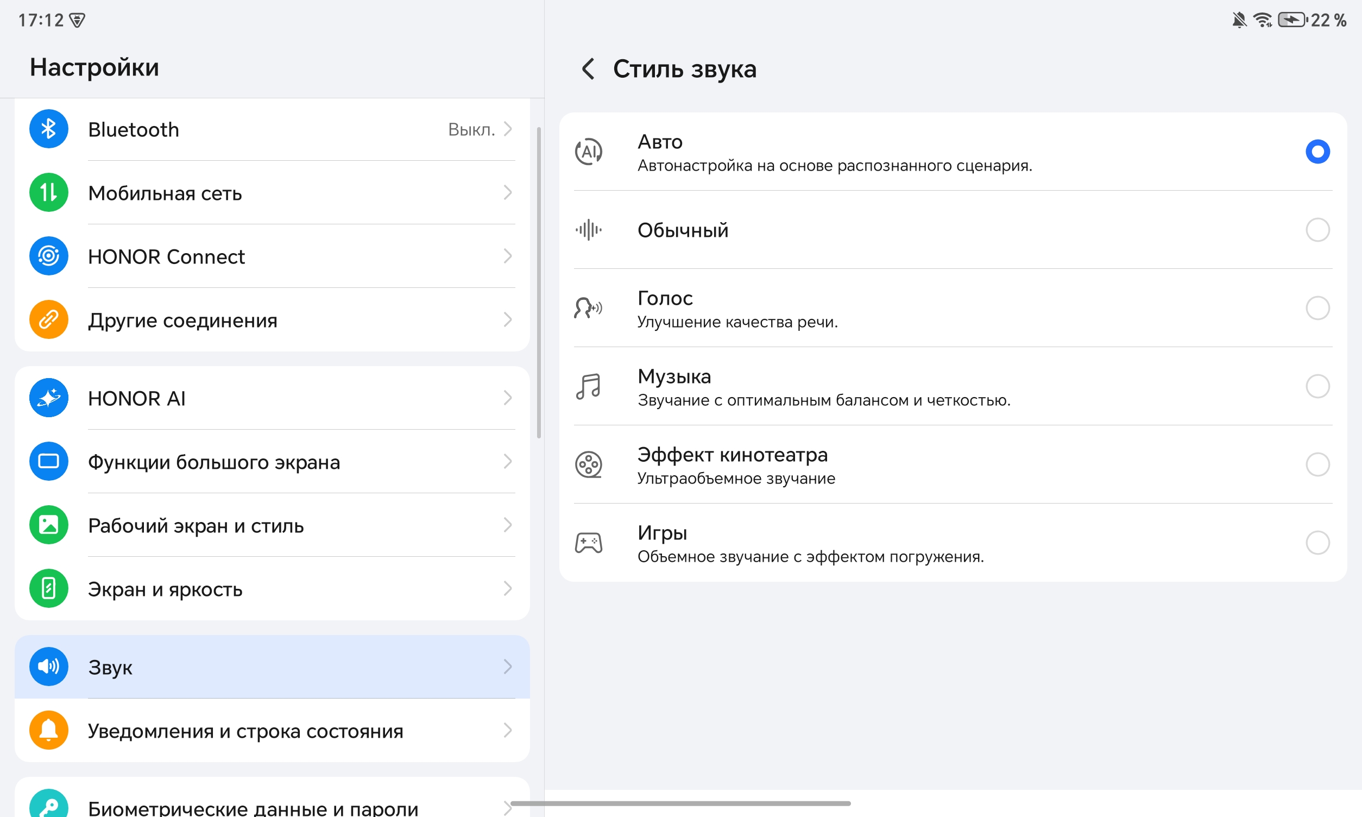Viewport: 1362px width, 817px height.
Task: Open the Звук settings item
Action: pos(273,667)
